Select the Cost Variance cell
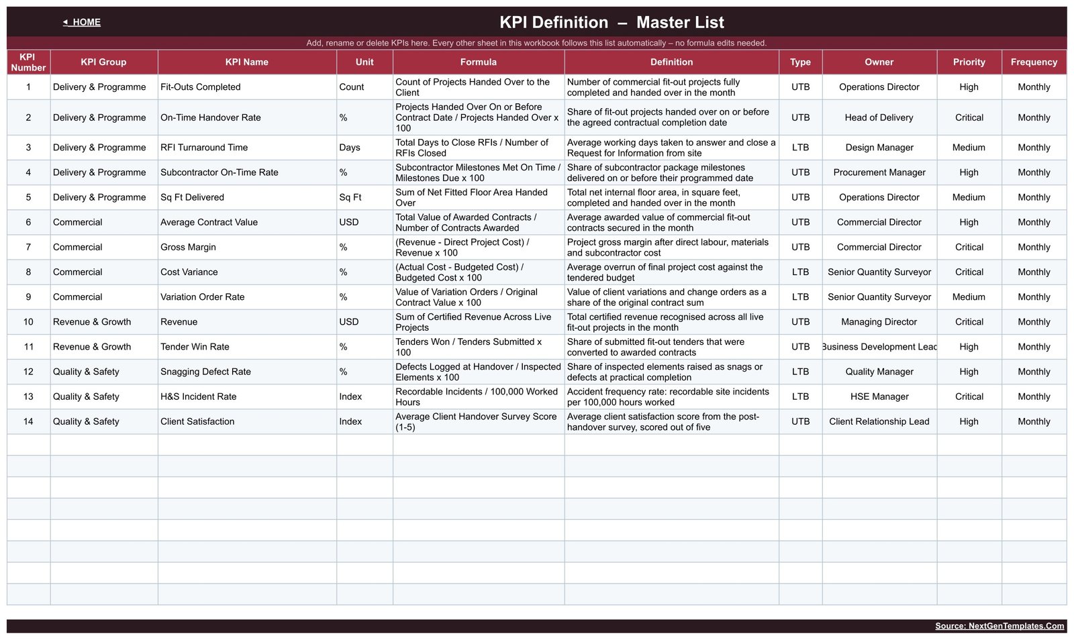1074x640 pixels. pyautogui.click(x=247, y=272)
